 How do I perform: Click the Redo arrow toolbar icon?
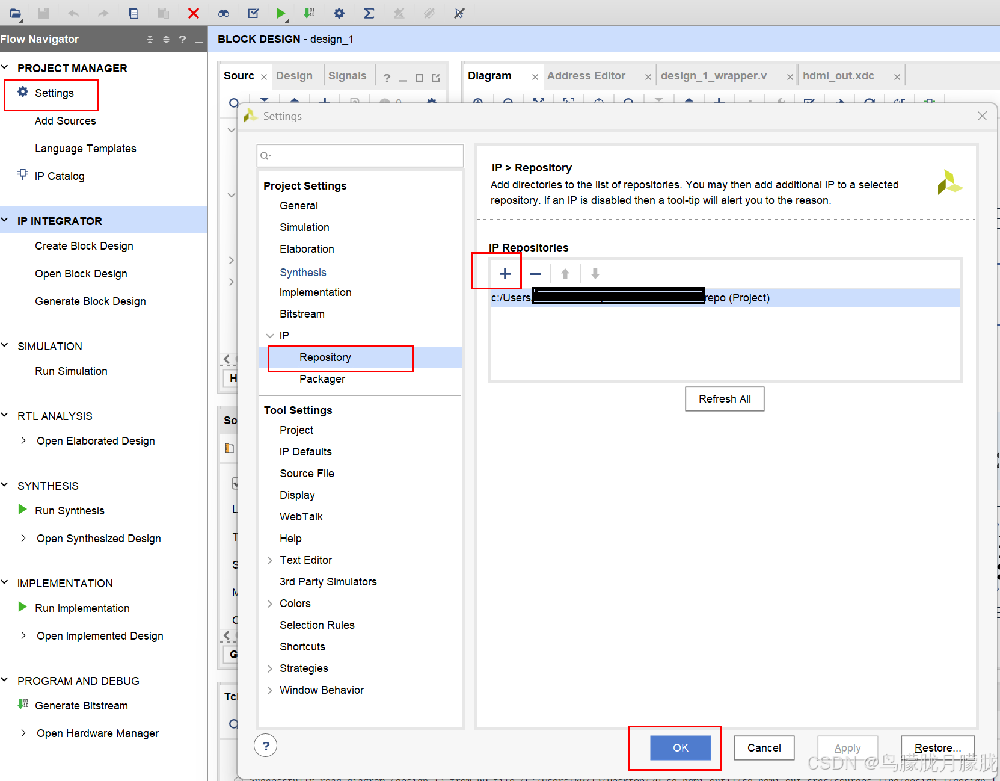click(x=103, y=13)
